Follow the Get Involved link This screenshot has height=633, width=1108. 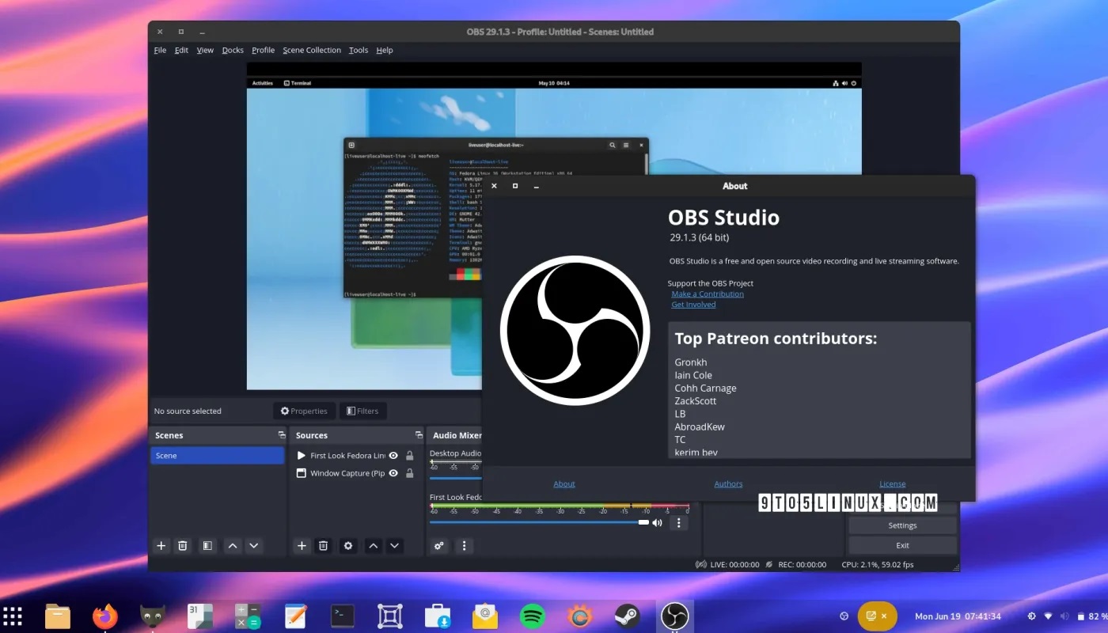point(693,305)
